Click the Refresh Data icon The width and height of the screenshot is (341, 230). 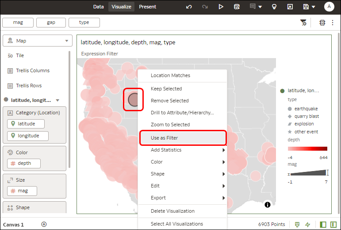237,7
